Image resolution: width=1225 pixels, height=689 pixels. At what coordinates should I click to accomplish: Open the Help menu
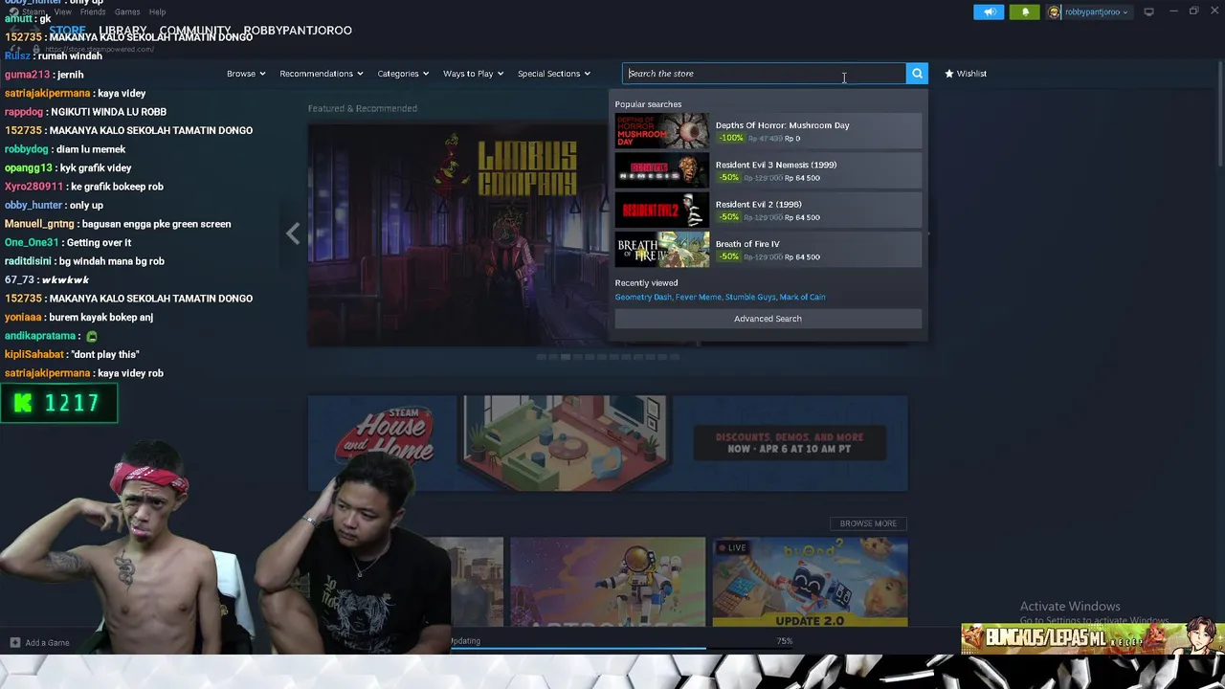(157, 11)
